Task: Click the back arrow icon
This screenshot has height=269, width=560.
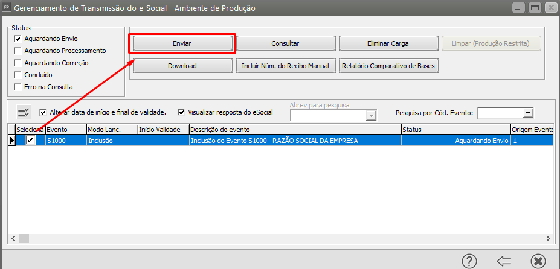Action: click(504, 261)
